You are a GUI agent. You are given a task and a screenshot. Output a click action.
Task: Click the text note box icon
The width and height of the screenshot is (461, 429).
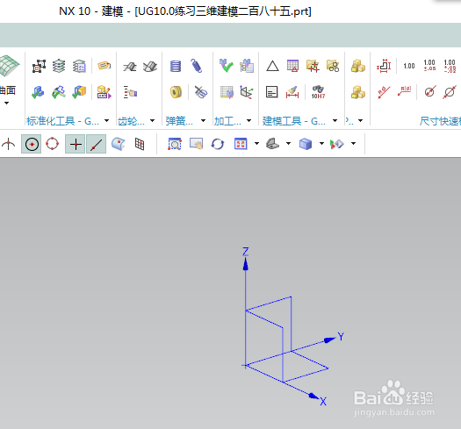[272, 92]
